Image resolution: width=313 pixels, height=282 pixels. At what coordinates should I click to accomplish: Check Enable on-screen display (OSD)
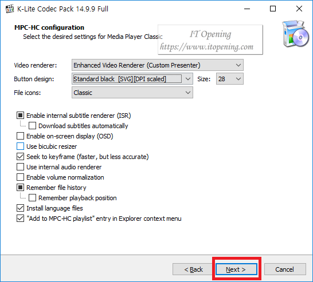[21, 136]
